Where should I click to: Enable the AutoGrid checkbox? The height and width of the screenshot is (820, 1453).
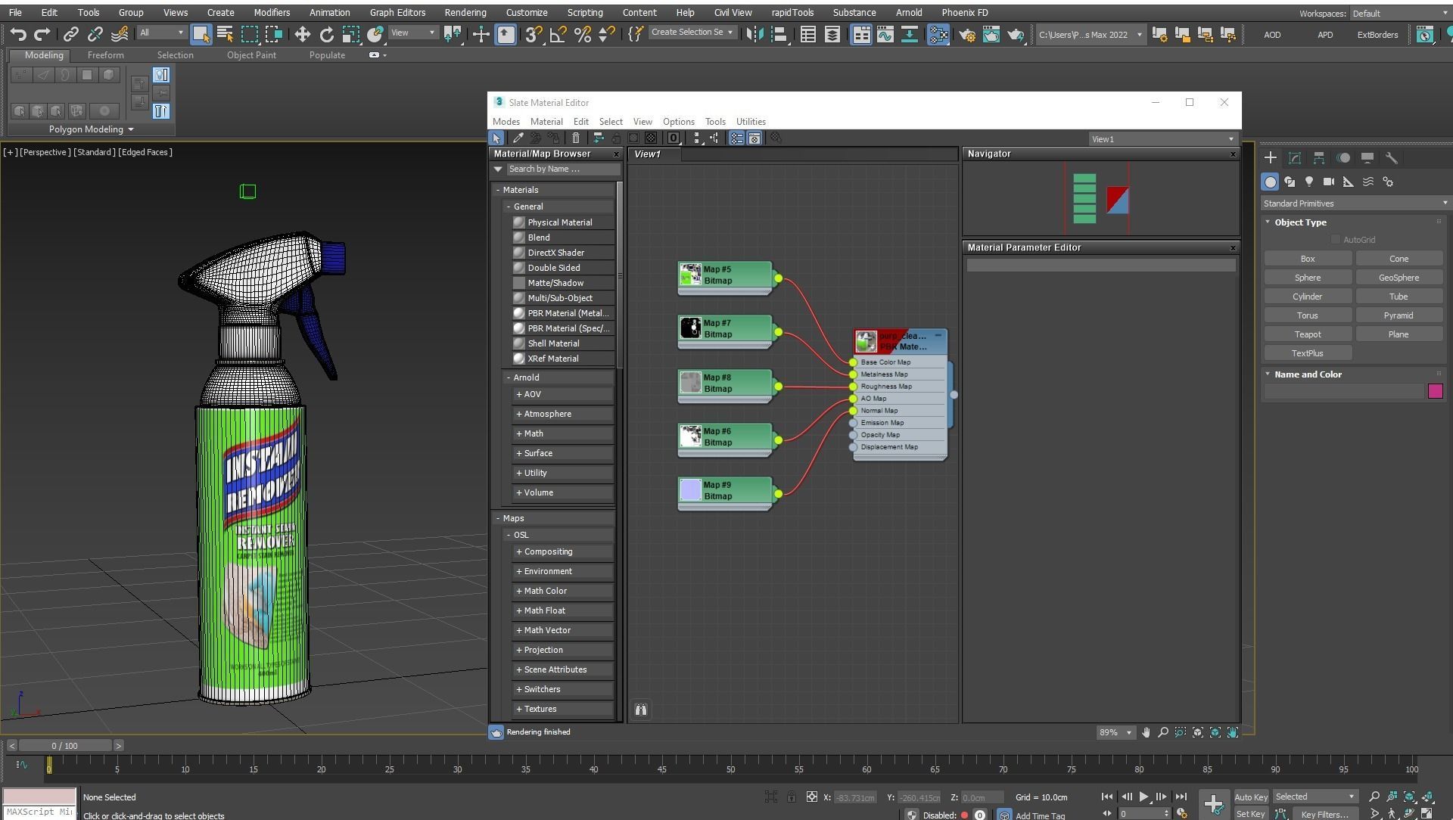point(1336,240)
